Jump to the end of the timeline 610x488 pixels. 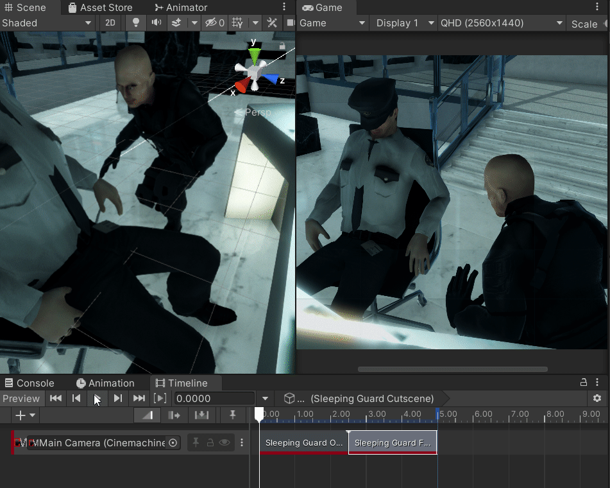click(x=139, y=398)
